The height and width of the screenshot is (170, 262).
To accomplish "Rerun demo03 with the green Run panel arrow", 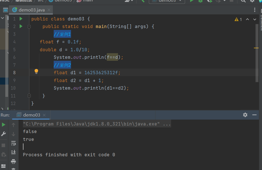I will click(4, 125).
